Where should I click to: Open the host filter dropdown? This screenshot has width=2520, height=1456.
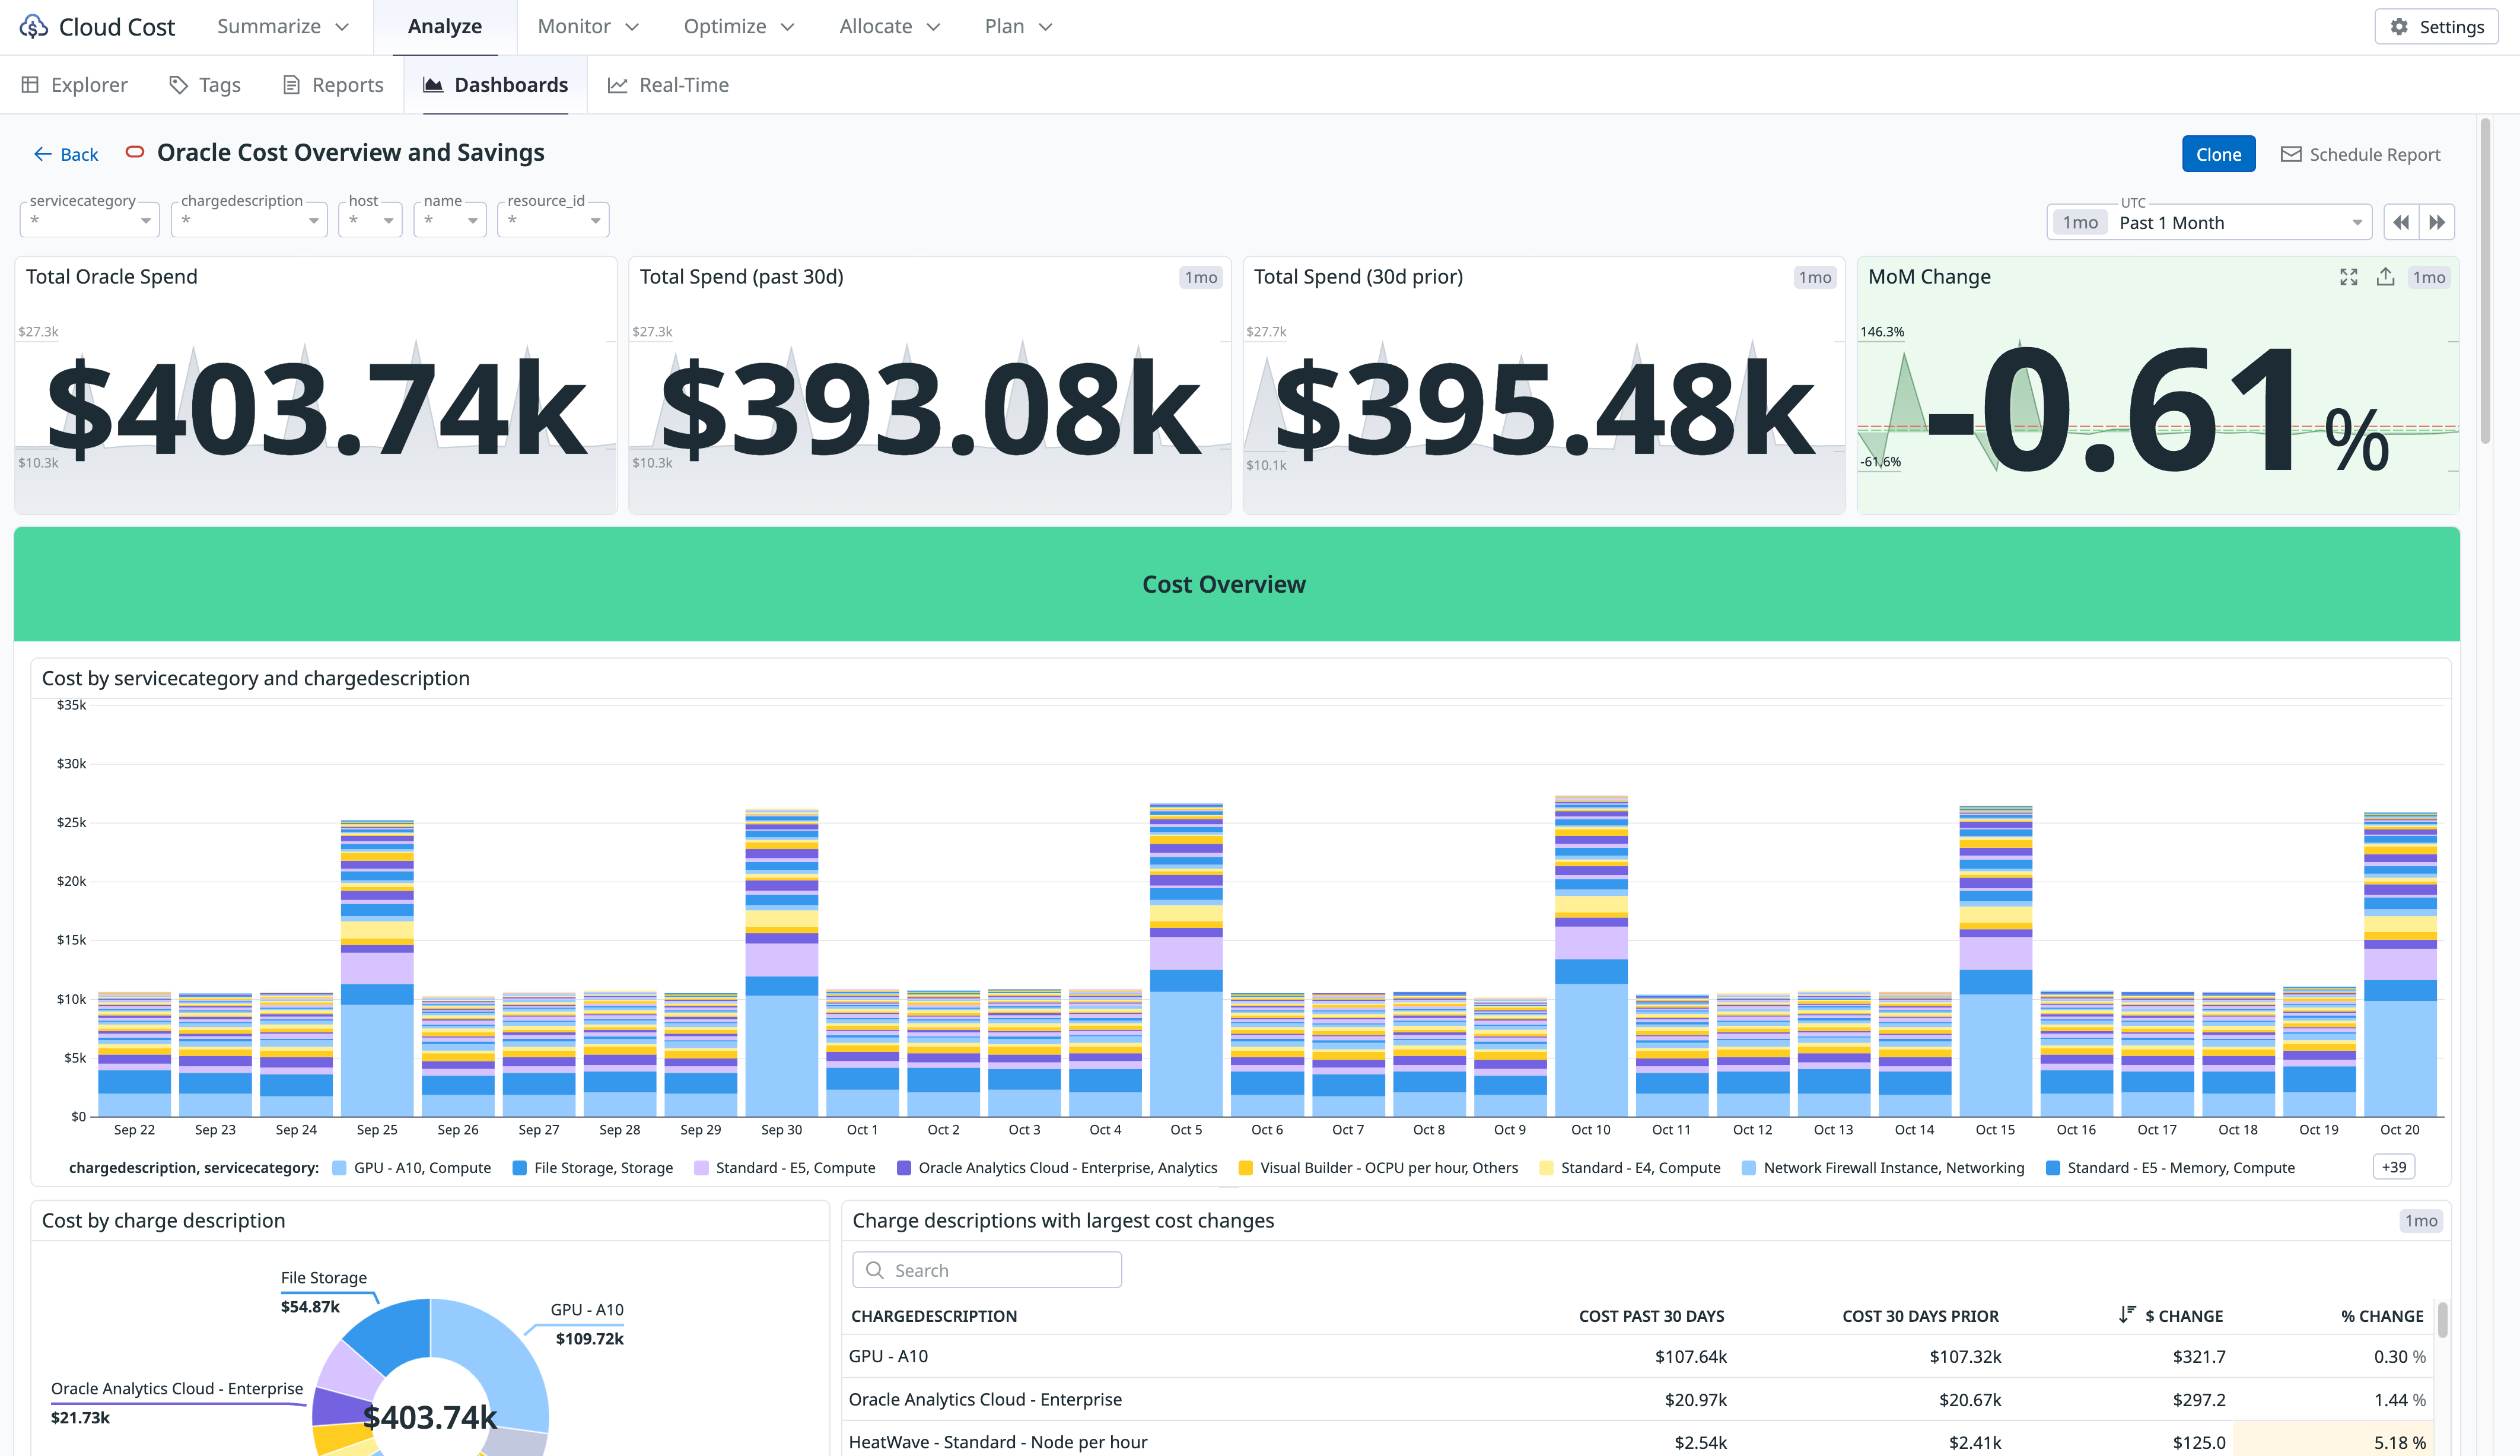pyautogui.click(x=370, y=219)
